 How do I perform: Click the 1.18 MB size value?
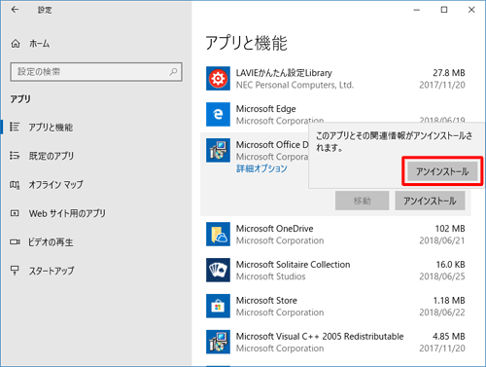pyautogui.click(x=449, y=301)
